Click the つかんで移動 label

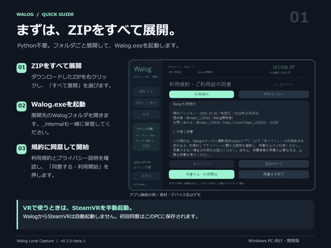[144, 129]
